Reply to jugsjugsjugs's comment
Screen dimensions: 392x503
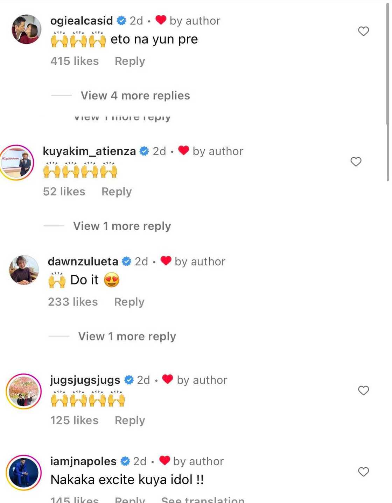[x=129, y=421]
